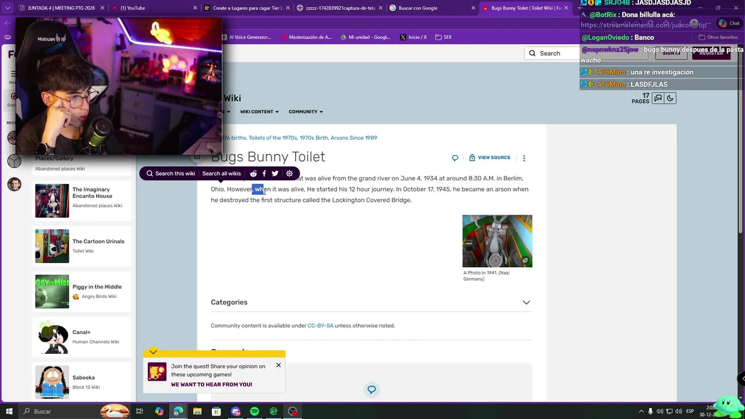
Task: Switch to Create a Lugares para cagar tab
Action: (246, 8)
